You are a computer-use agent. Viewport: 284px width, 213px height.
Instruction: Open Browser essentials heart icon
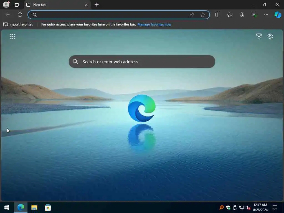pos(254,15)
